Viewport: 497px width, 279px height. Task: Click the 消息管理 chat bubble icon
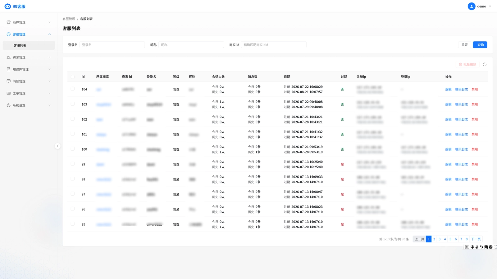[9, 81]
